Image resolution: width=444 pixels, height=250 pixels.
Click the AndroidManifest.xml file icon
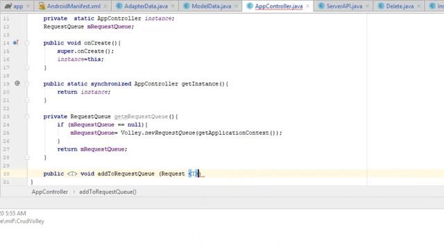42,6
